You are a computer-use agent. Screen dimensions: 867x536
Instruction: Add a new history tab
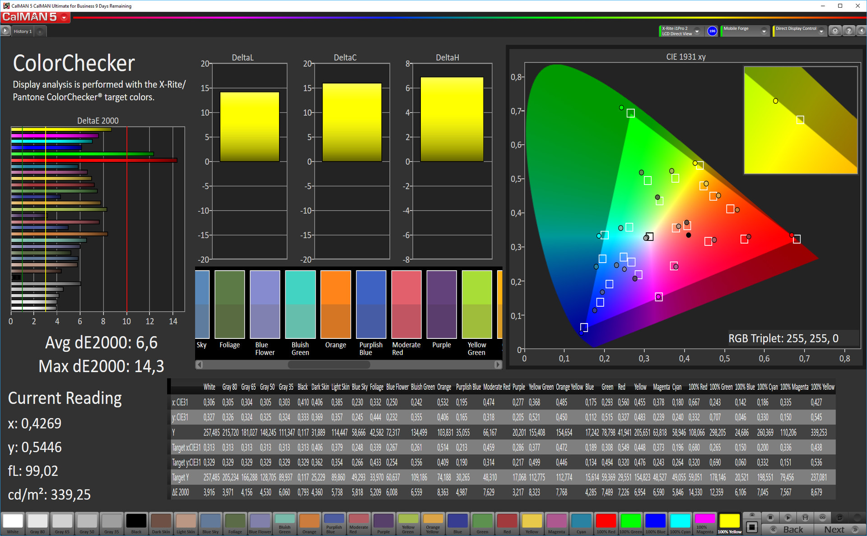(40, 32)
